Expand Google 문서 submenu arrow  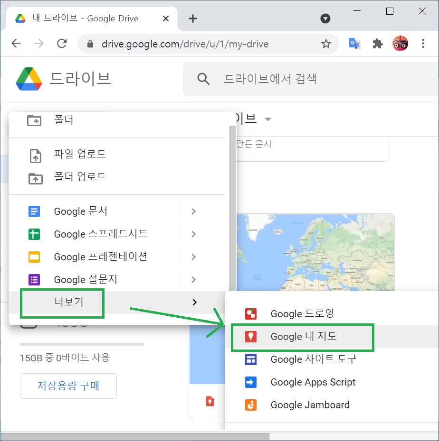[193, 211]
